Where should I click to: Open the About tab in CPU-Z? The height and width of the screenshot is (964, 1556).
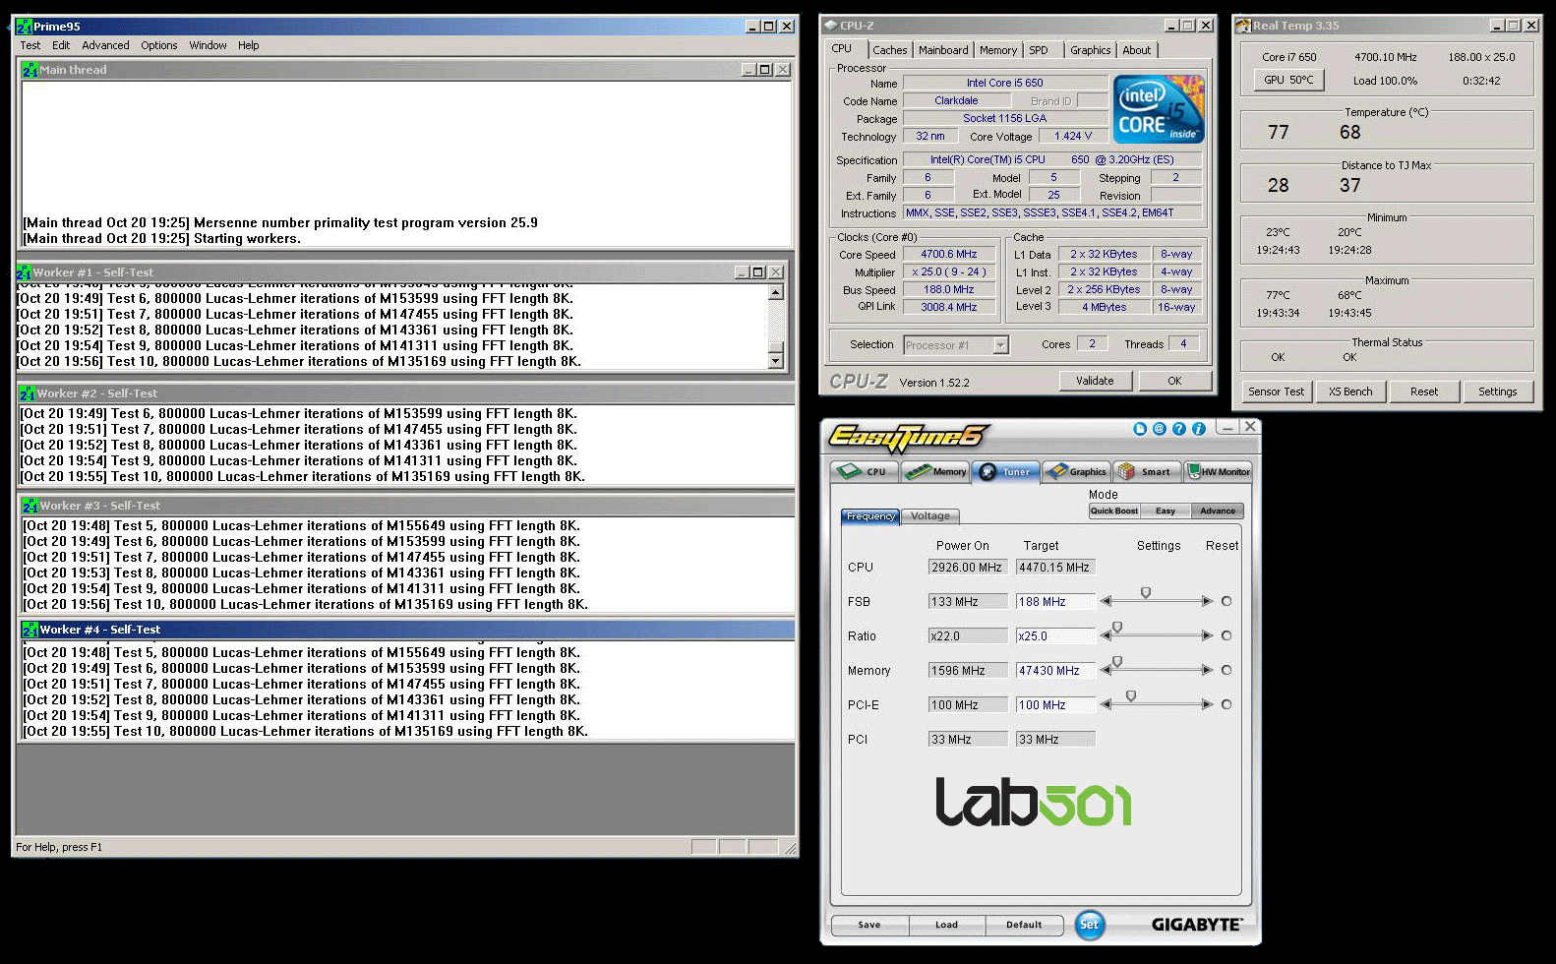pyautogui.click(x=1137, y=50)
